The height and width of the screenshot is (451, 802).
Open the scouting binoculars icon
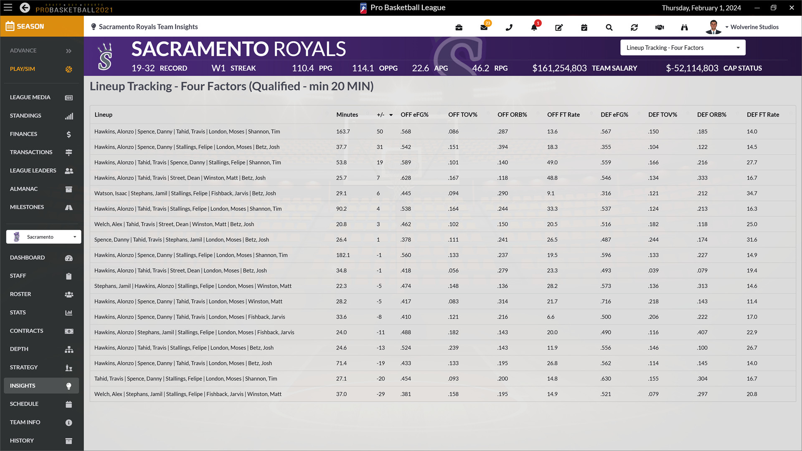pyautogui.click(x=684, y=27)
